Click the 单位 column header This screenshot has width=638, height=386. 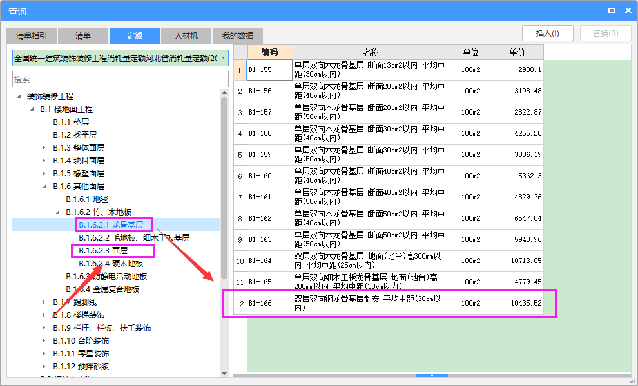point(471,52)
